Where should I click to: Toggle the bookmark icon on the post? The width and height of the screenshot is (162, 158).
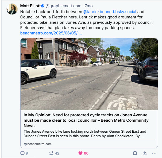click(x=135, y=153)
